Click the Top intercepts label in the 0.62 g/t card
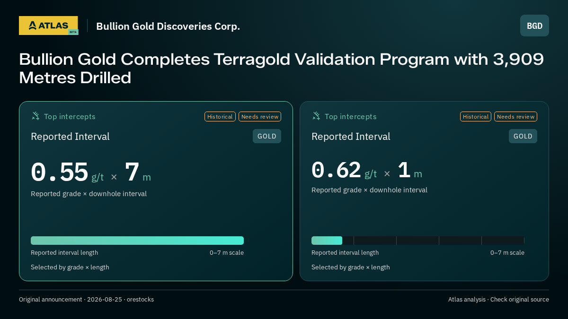 [350, 116]
